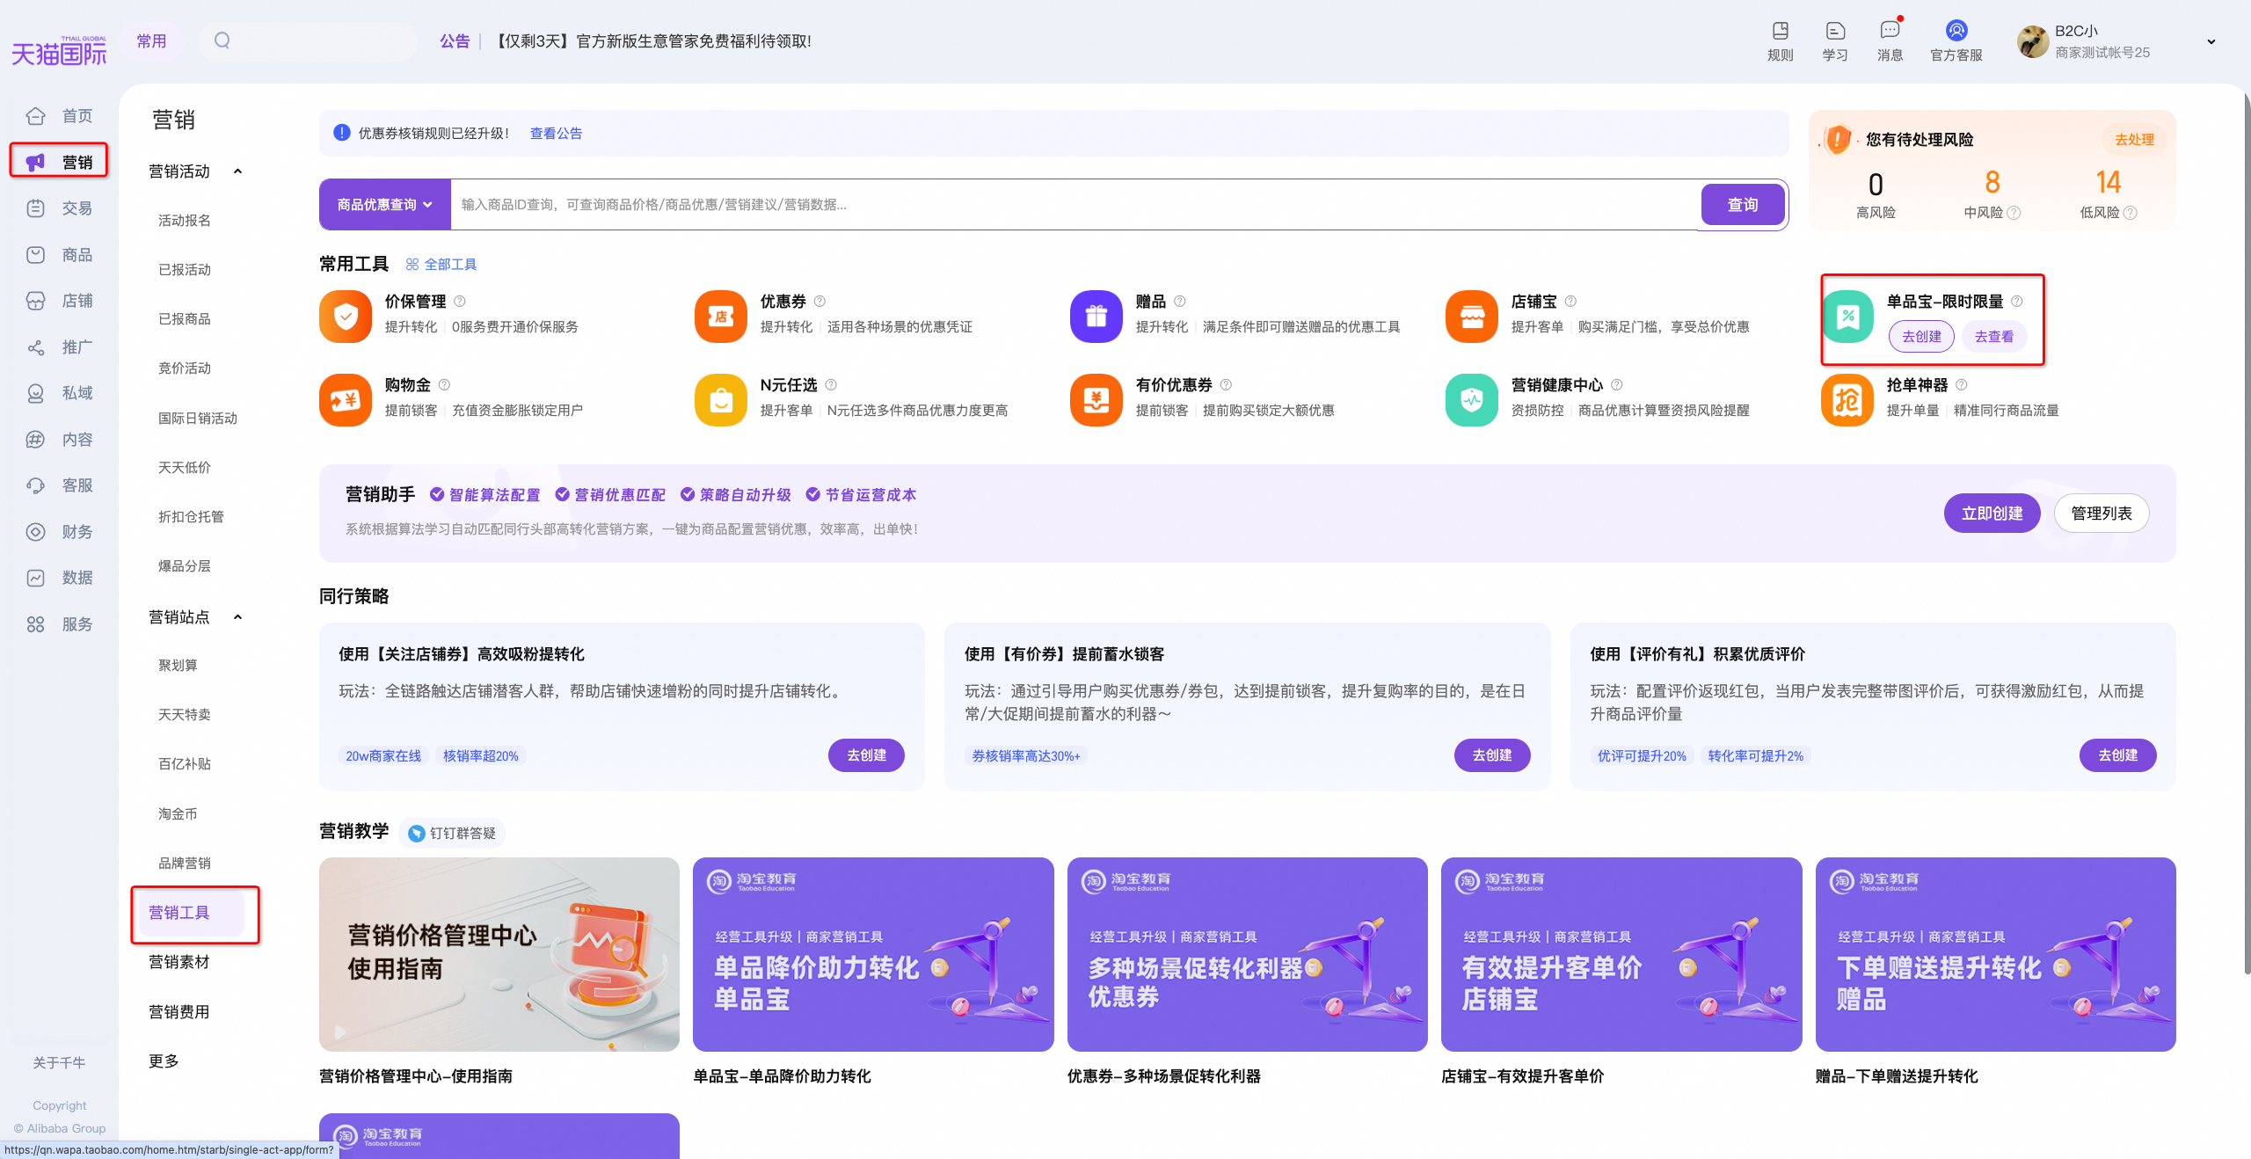Select 聚划算 submenu item
This screenshot has height=1159, width=2251.
[x=178, y=665]
